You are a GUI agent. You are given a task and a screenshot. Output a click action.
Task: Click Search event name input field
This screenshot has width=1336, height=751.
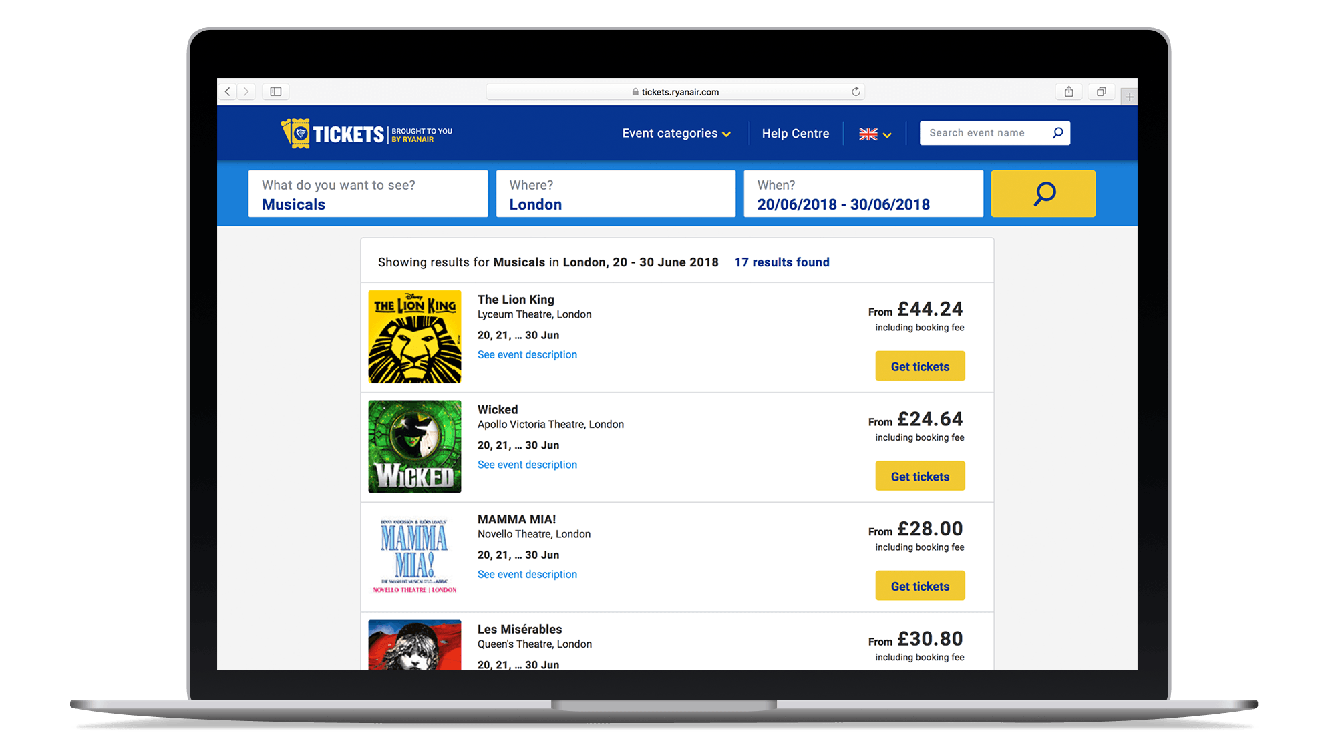pos(983,132)
